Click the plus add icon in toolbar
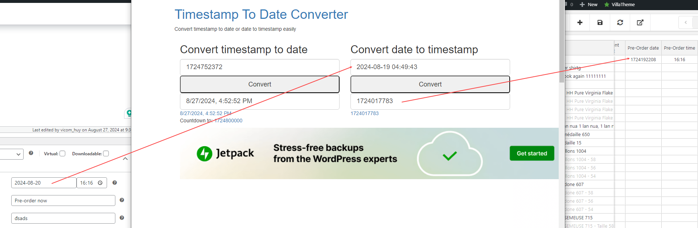The image size is (698, 228). [x=580, y=22]
